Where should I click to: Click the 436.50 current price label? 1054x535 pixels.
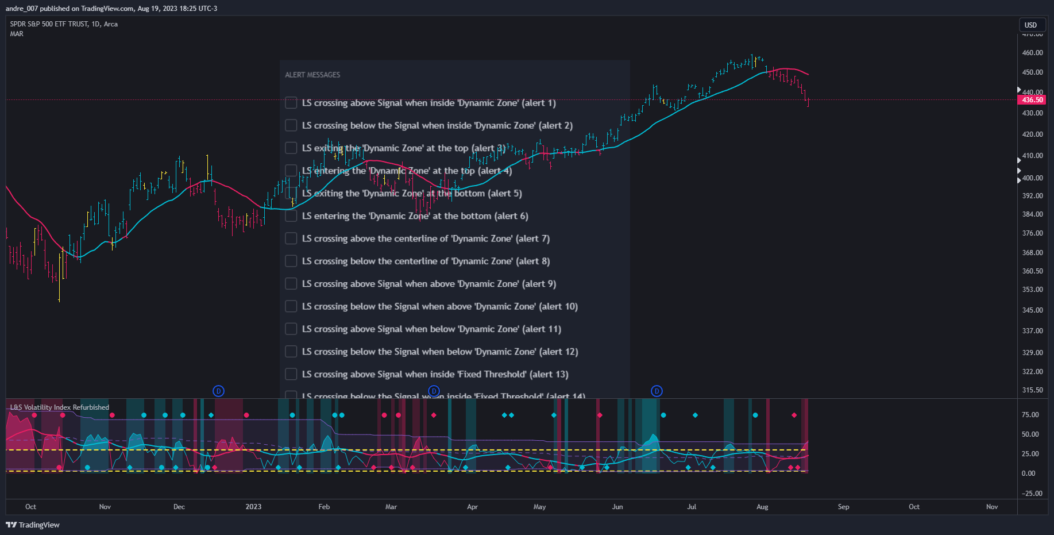[1032, 100]
